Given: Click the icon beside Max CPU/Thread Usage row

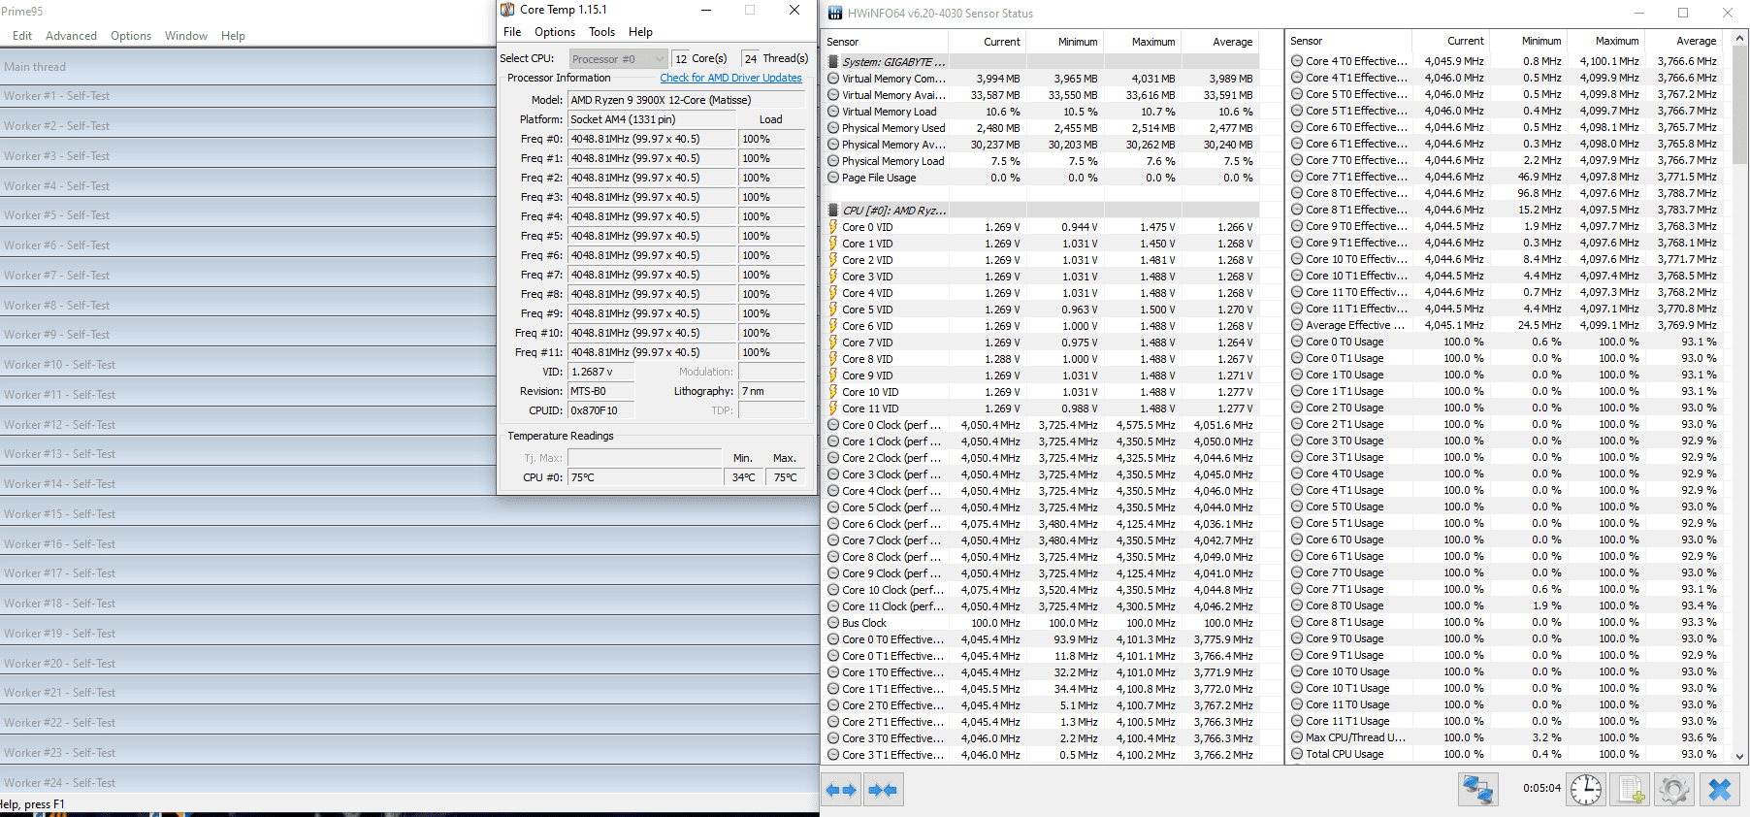Looking at the screenshot, I should pyautogui.click(x=1297, y=737).
